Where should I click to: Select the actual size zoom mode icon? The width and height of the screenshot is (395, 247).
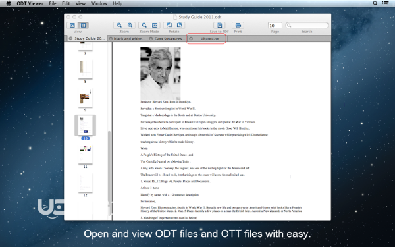[144, 25]
